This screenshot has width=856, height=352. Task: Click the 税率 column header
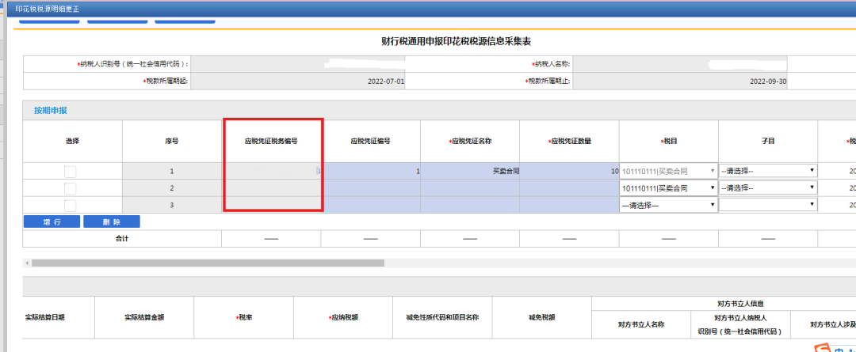(243, 318)
